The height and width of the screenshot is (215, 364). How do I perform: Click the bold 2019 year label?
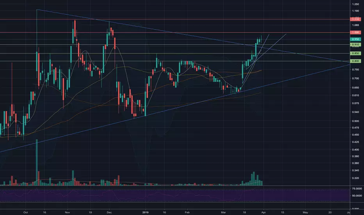145,212
